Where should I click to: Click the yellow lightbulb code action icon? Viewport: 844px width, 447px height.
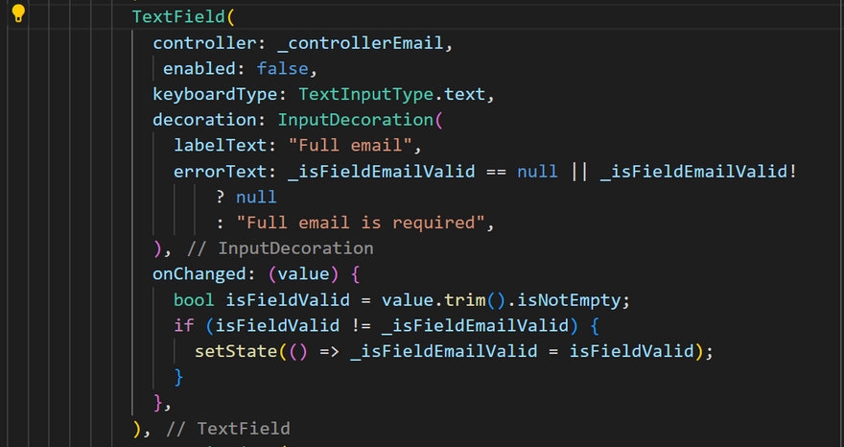18,12
